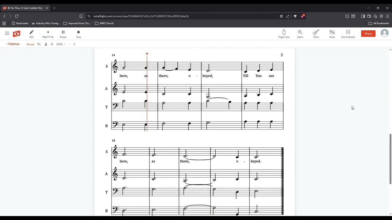Image resolution: width=392 pixels, height=220 pixels.
Task: Open Brave Rewards triangle icon
Action: pyautogui.click(x=302, y=16)
